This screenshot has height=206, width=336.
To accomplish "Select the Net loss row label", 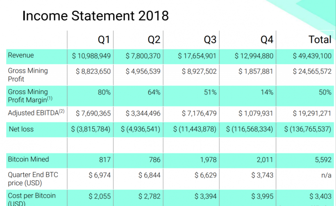I will [21, 129].
